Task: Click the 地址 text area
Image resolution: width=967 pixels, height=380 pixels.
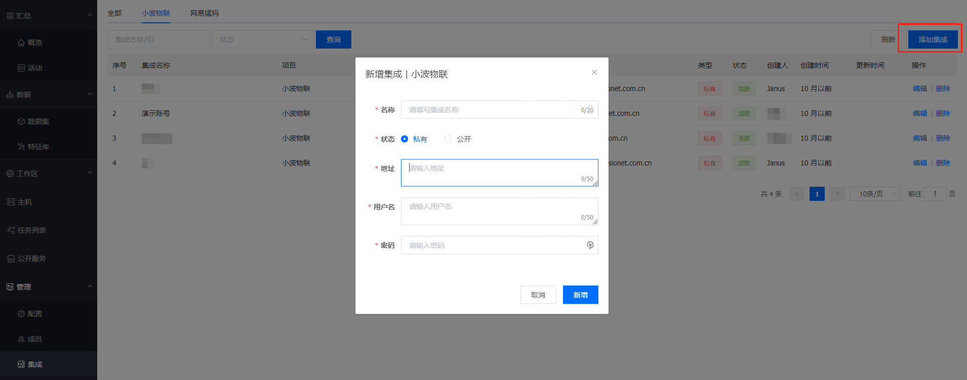Action: [x=500, y=173]
